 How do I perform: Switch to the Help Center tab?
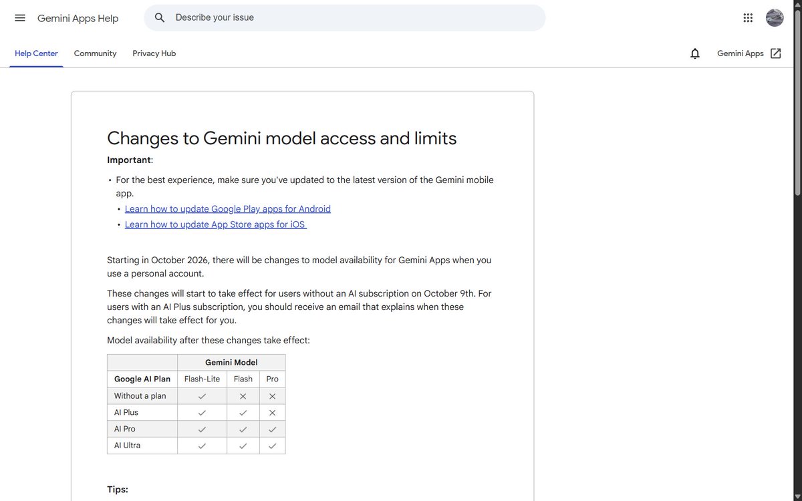pos(36,53)
